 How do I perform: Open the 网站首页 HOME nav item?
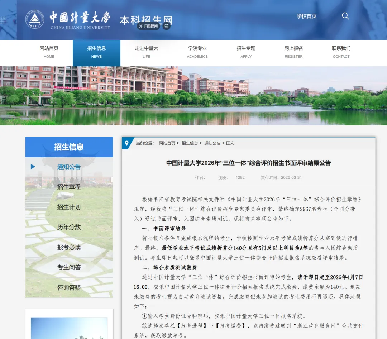(x=49, y=52)
